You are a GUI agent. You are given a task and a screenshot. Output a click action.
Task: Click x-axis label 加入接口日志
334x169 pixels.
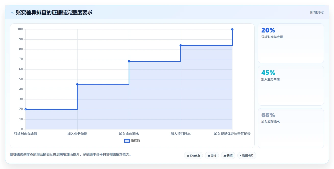(181, 134)
